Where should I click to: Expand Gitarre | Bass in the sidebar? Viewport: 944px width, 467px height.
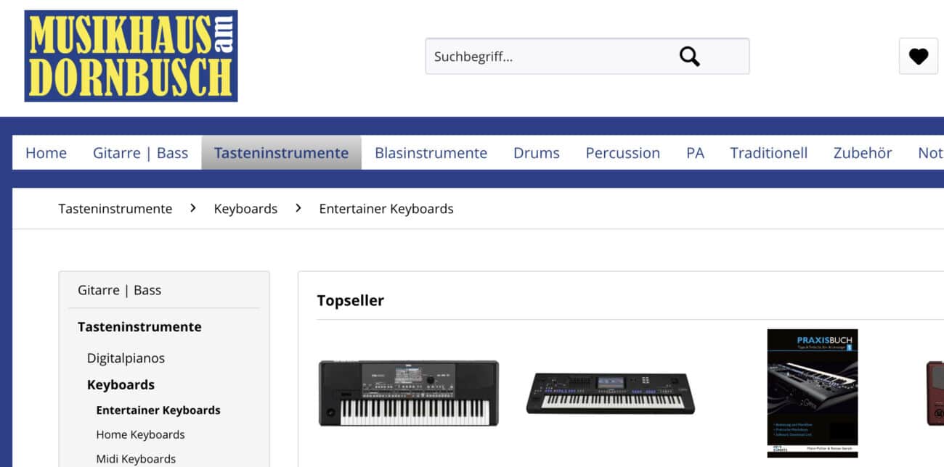click(120, 290)
